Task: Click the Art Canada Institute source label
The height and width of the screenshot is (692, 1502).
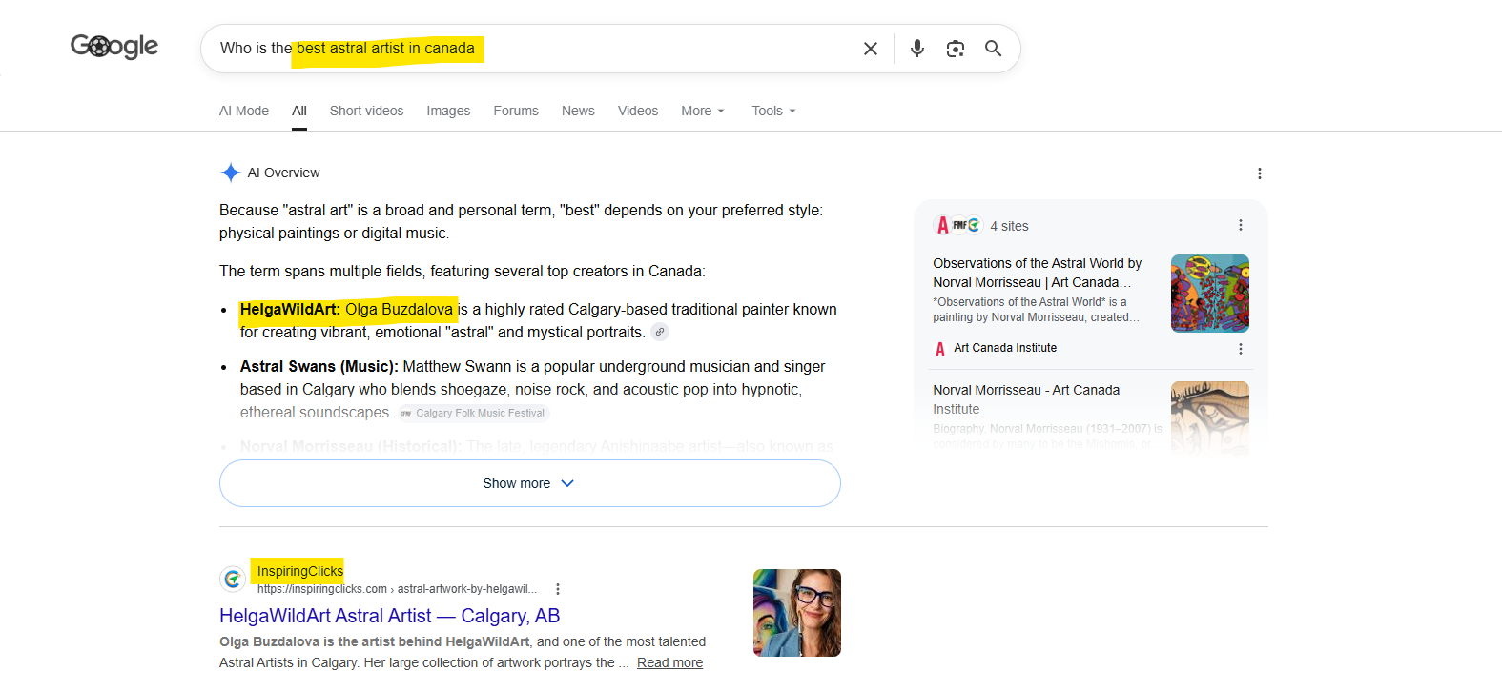Action: coord(1005,348)
